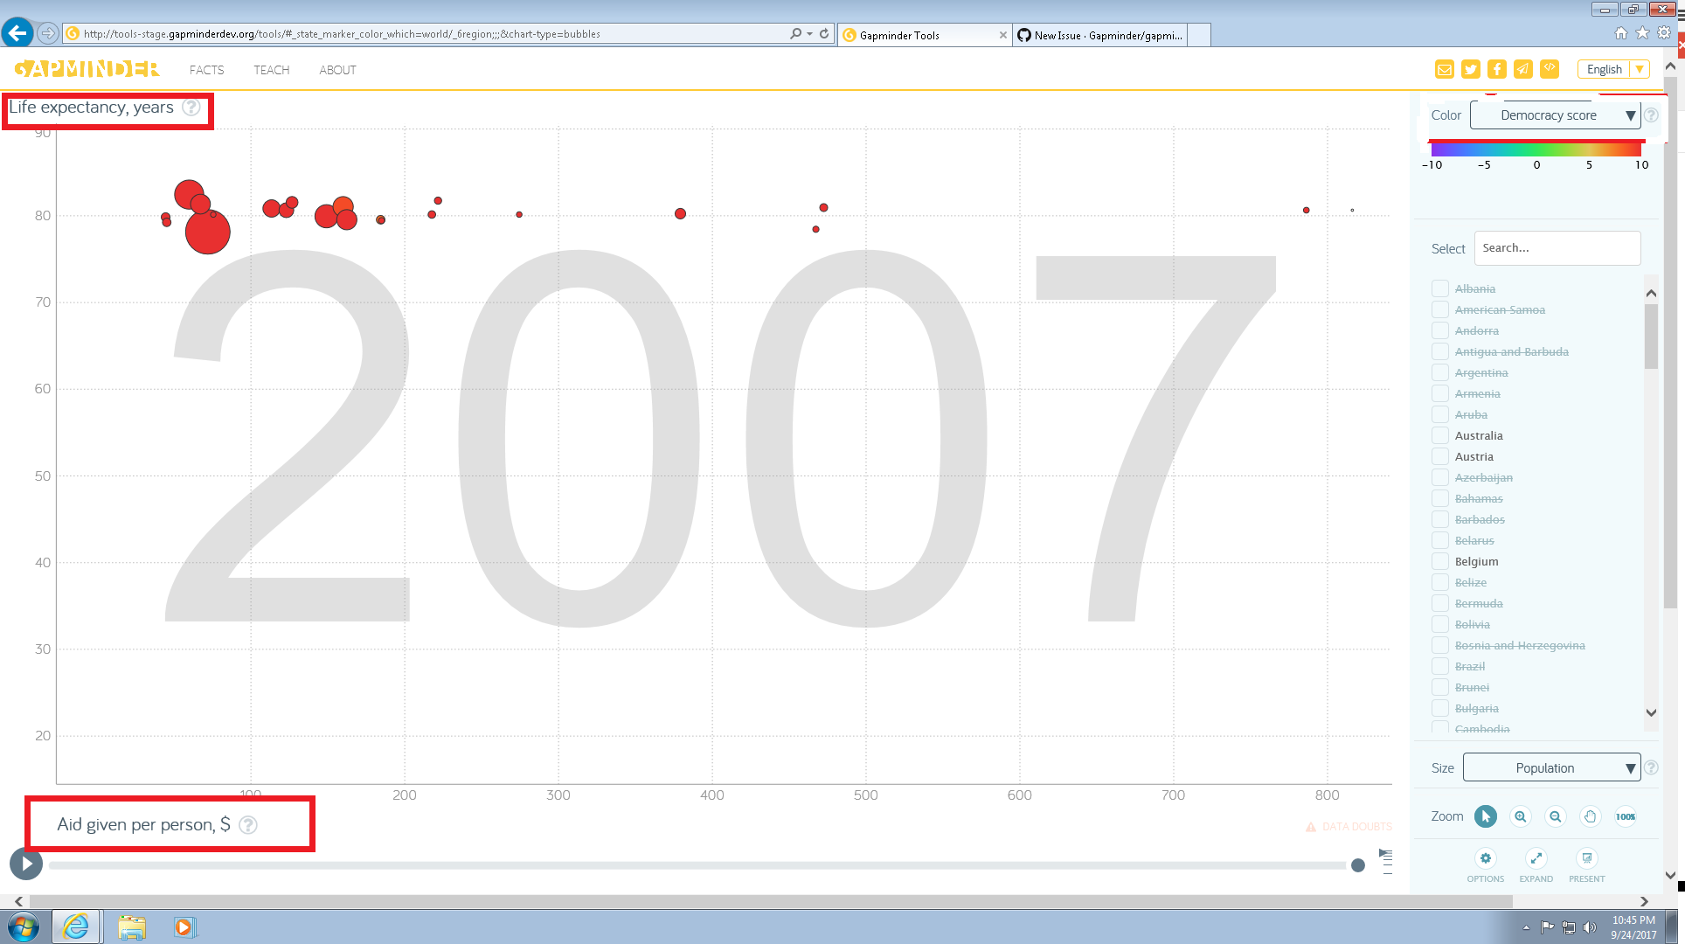Reset chart zoom to 100%
Viewport: 1685px width, 944px height.
(1626, 816)
